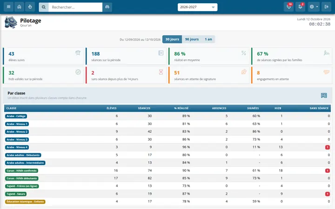Open the Tajwid - Sœurs class tag
Viewport: 335px width, 209px height.
click(16, 194)
